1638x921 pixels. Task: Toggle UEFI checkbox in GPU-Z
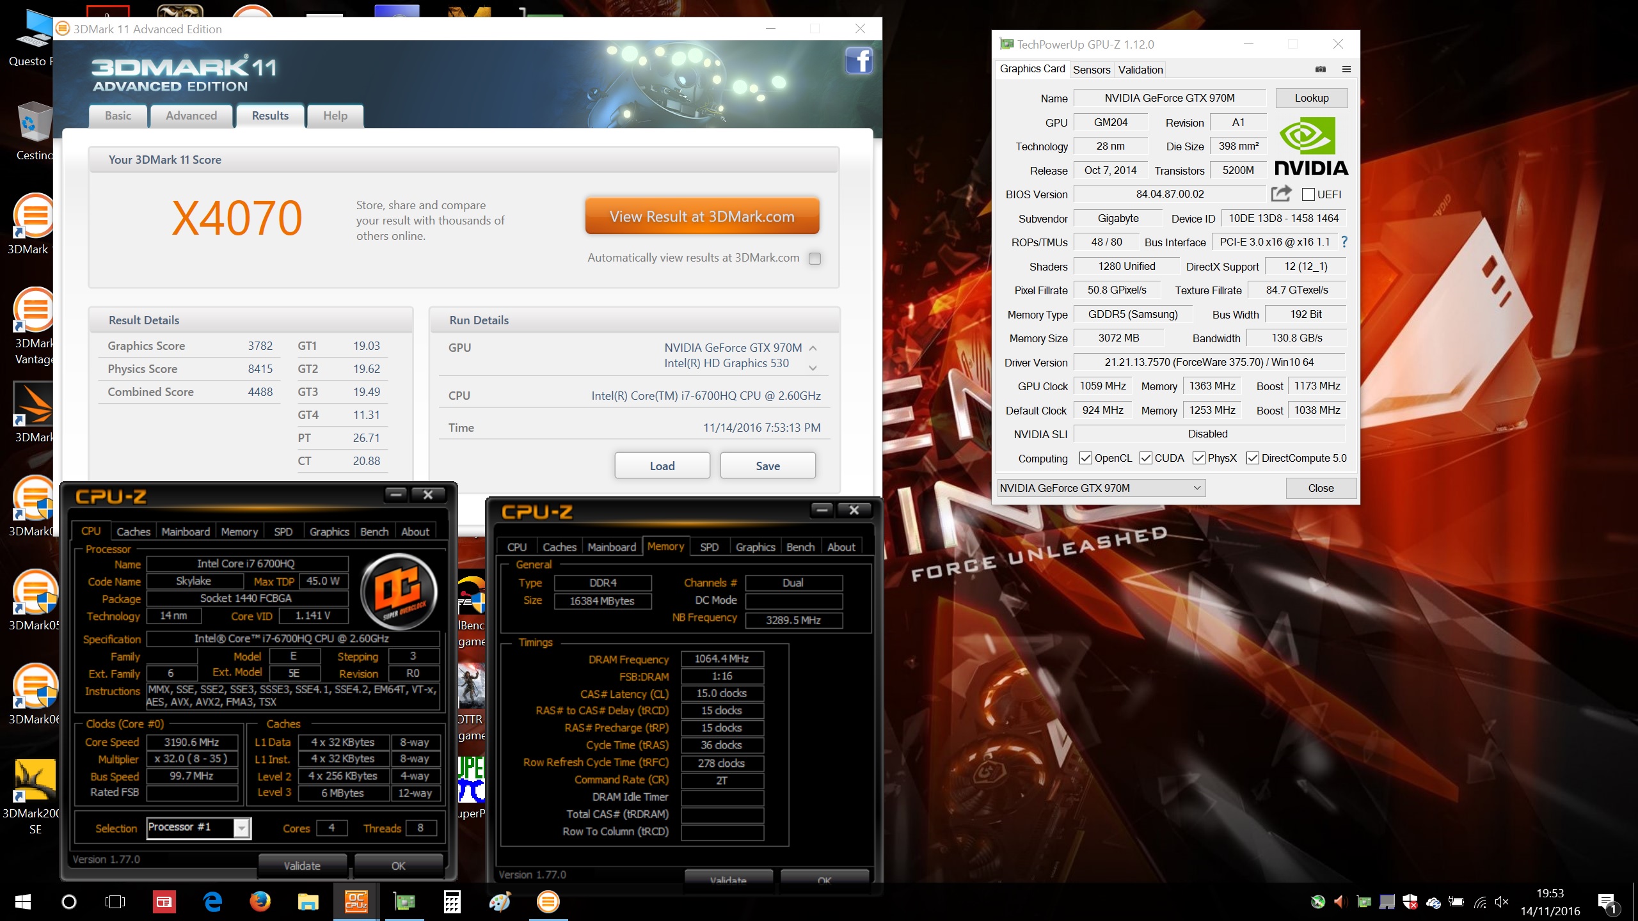click(1308, 194)
